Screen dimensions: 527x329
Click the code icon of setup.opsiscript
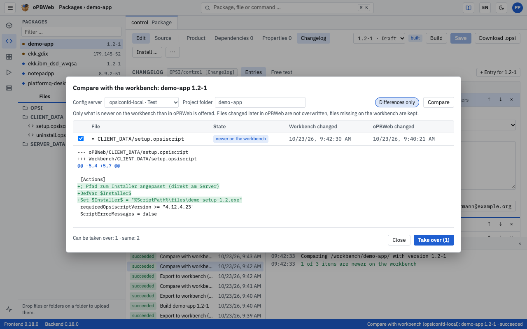click(x=31, y=126)
